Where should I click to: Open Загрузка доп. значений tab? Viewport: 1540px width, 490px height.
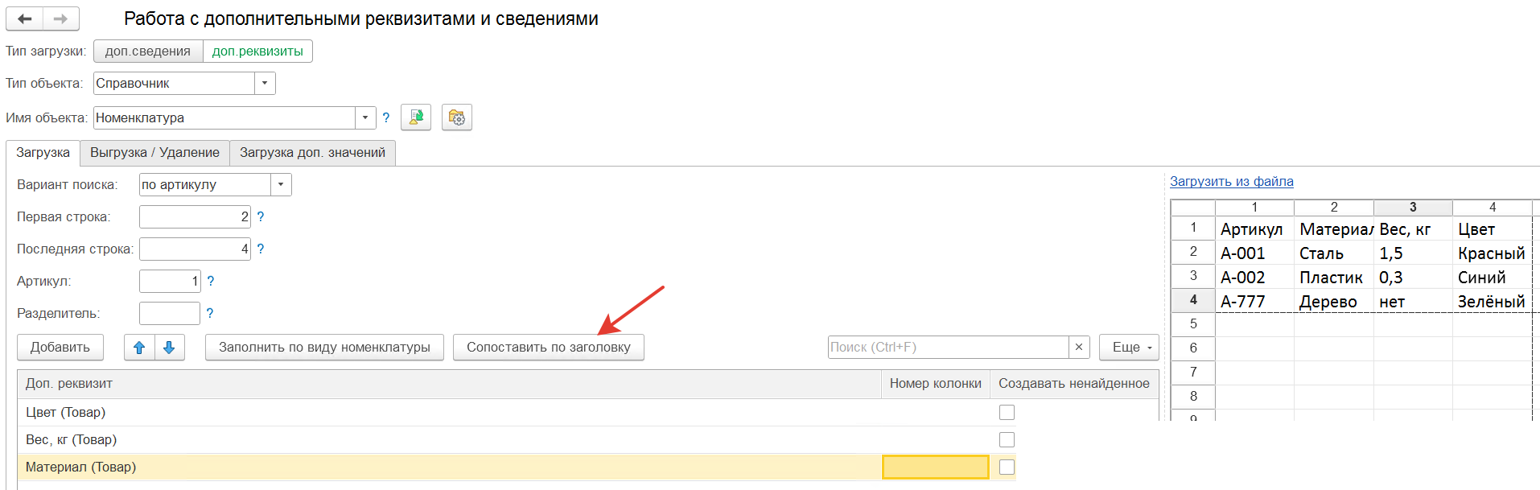[x=312, y=153]
